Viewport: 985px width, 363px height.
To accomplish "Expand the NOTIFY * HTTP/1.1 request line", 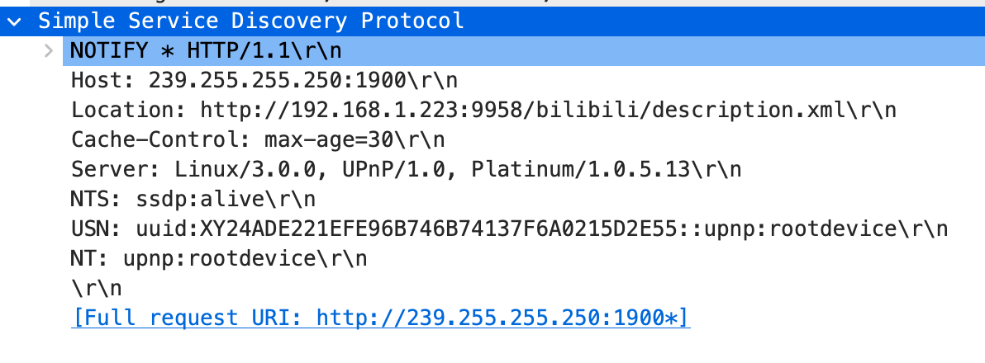I will click(x=49, y=51).
